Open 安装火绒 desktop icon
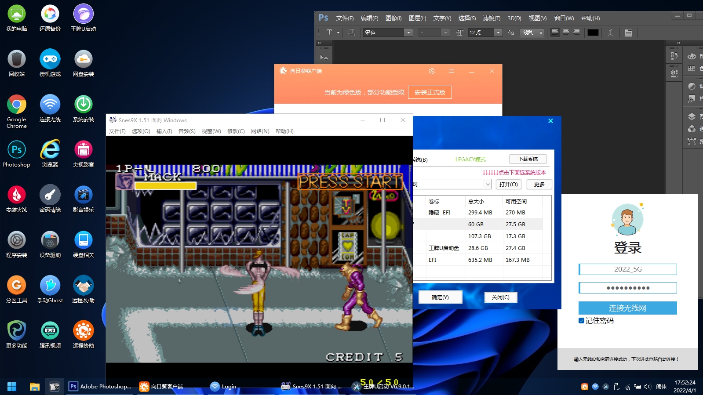The image size is (703, 395). tap(16, 199)
